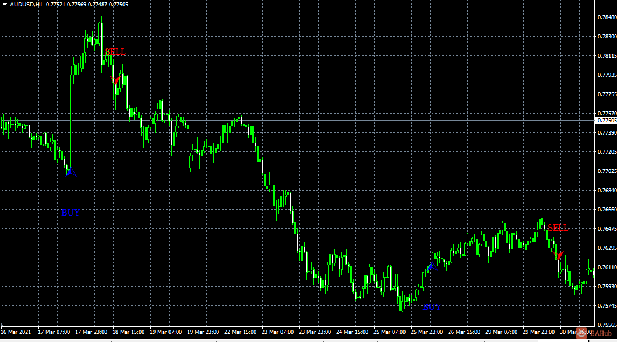Select the red SELL label near 18 Mar
The height and width of the screenshot is (342, 617).
tap(115, 52)
